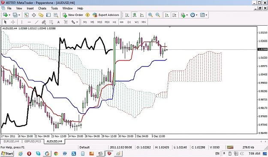Toggle chart shift

tap(175, 15)
